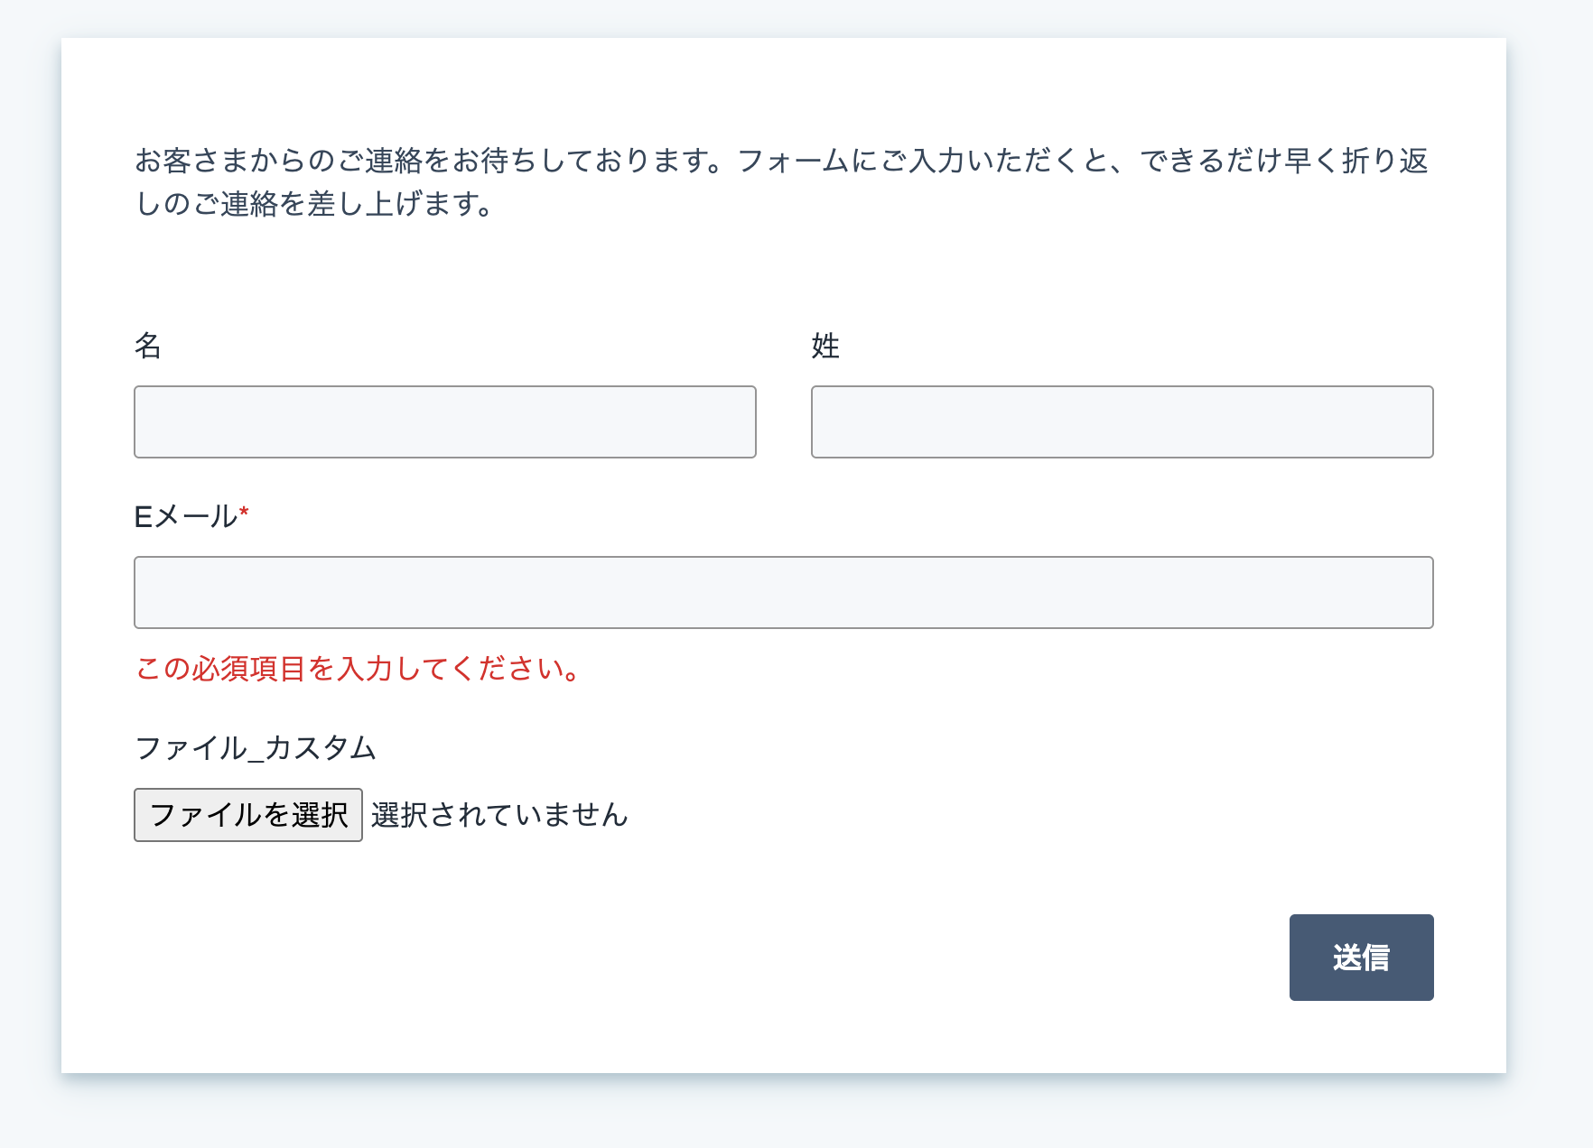Image resolution: width=1593 pixels, height=1148 pixels.
Task: Submit the form with 送信 button
Action: 1362,958
